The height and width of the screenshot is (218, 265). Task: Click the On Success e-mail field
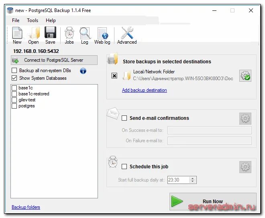point(210,130)
